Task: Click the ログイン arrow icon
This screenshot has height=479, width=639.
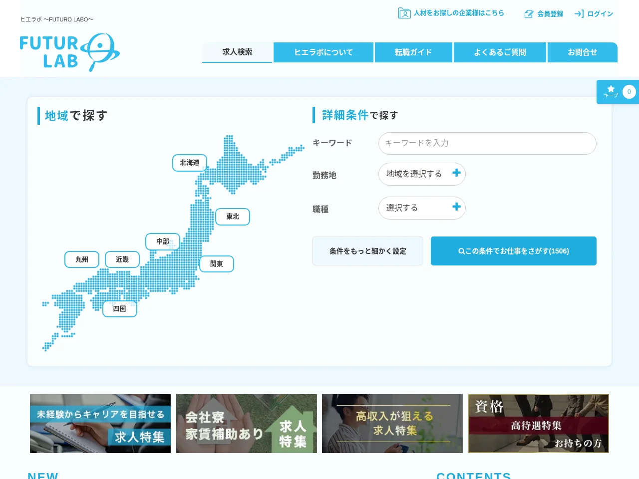Action: [579, 14]
